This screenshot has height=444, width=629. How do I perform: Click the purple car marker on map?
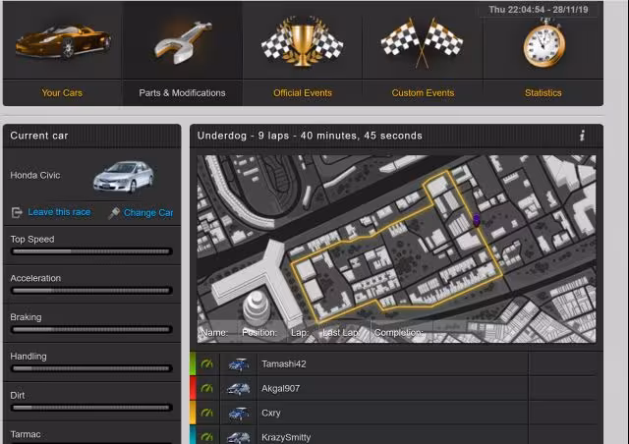(x=476, y=220)
